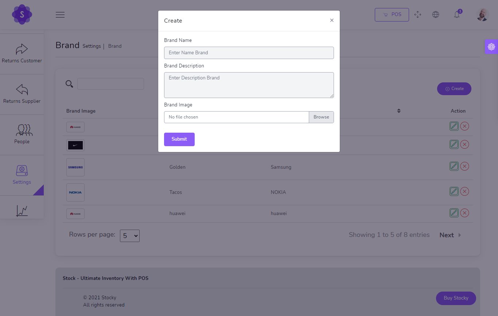
Task: Click the sort arrows in table header
Action: click(399, 111)
